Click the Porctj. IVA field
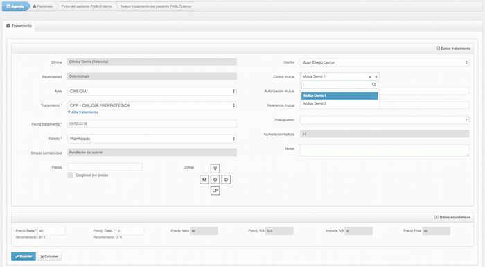Image resolution: width=485 pixels, height=267 pixels. click(279, 231)
